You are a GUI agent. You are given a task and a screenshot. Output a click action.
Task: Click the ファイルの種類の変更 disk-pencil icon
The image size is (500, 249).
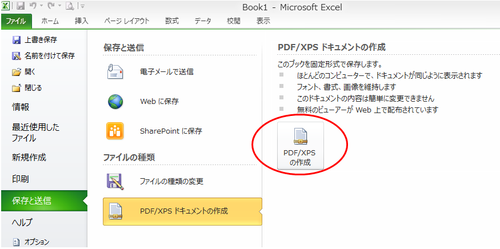[x=115, y=182]
